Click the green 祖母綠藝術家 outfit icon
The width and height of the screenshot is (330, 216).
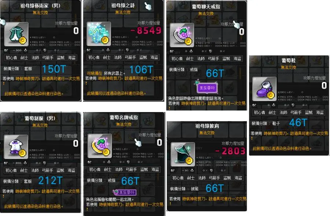16,34
